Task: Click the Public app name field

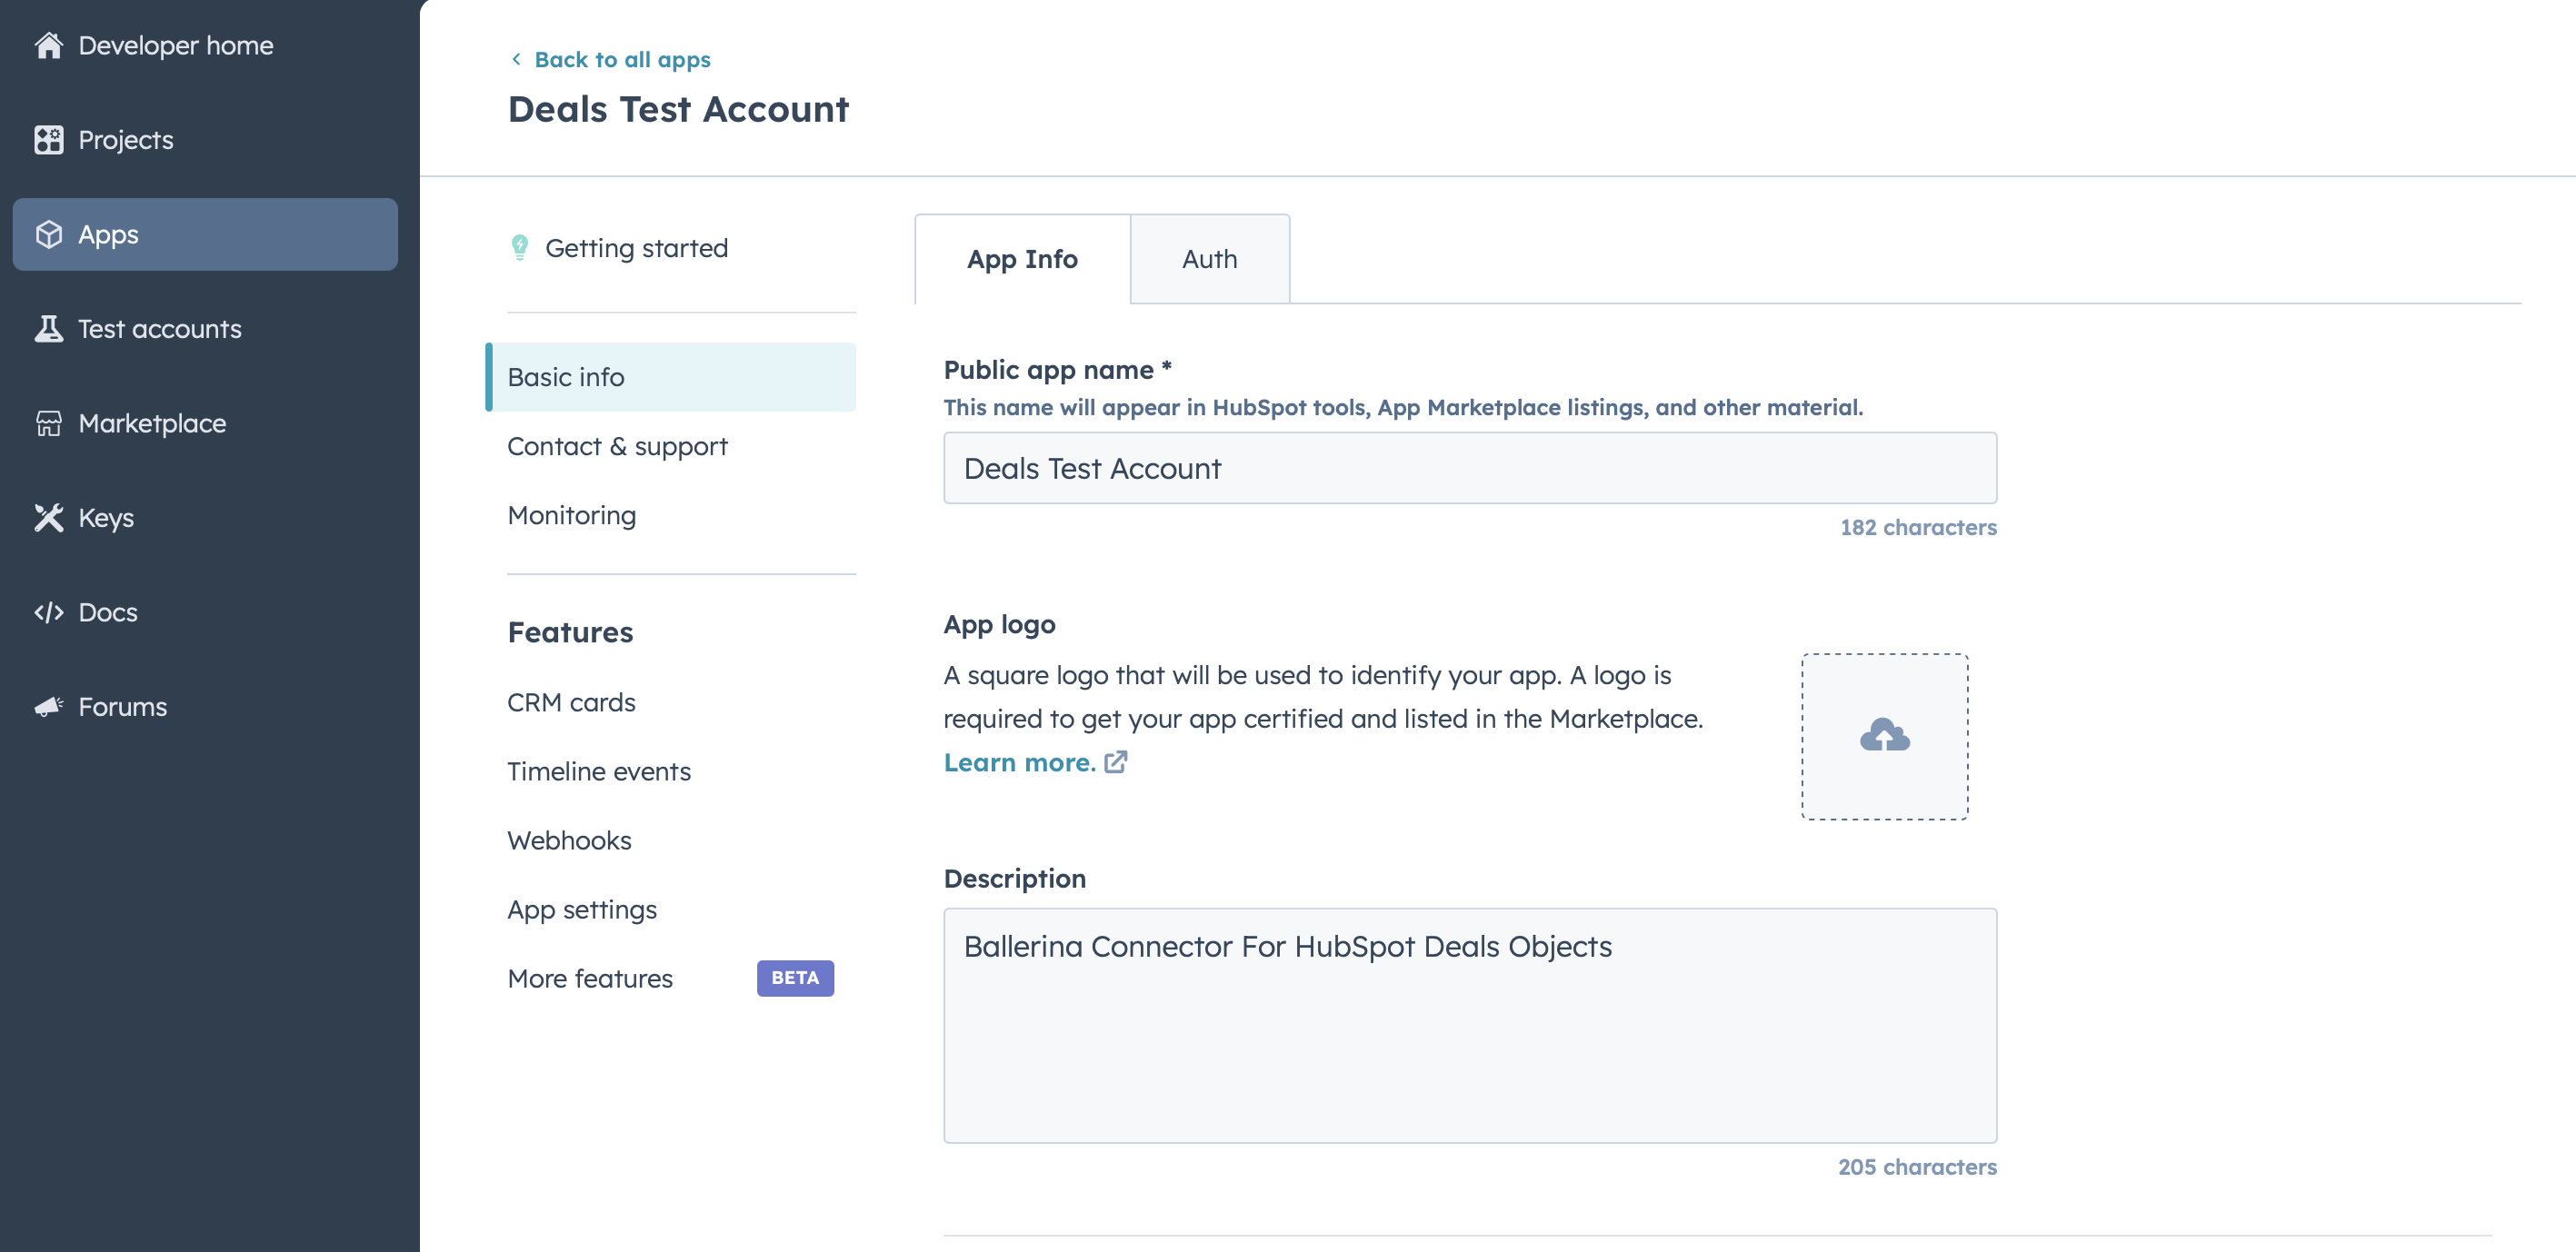Action: coord(1469,469)
